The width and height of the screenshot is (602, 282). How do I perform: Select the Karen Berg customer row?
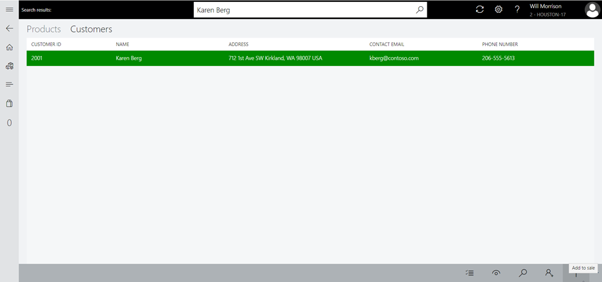pos(310,58)
